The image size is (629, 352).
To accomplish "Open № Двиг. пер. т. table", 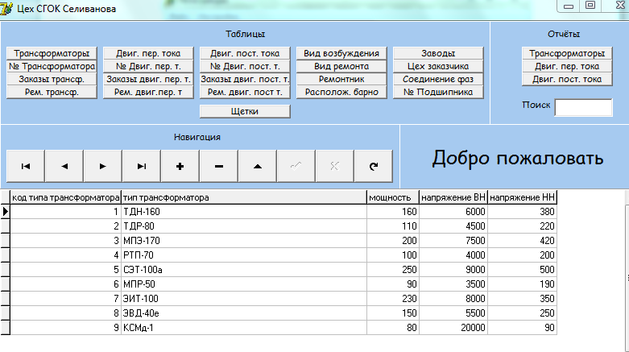I will click(x=148, y=66).
